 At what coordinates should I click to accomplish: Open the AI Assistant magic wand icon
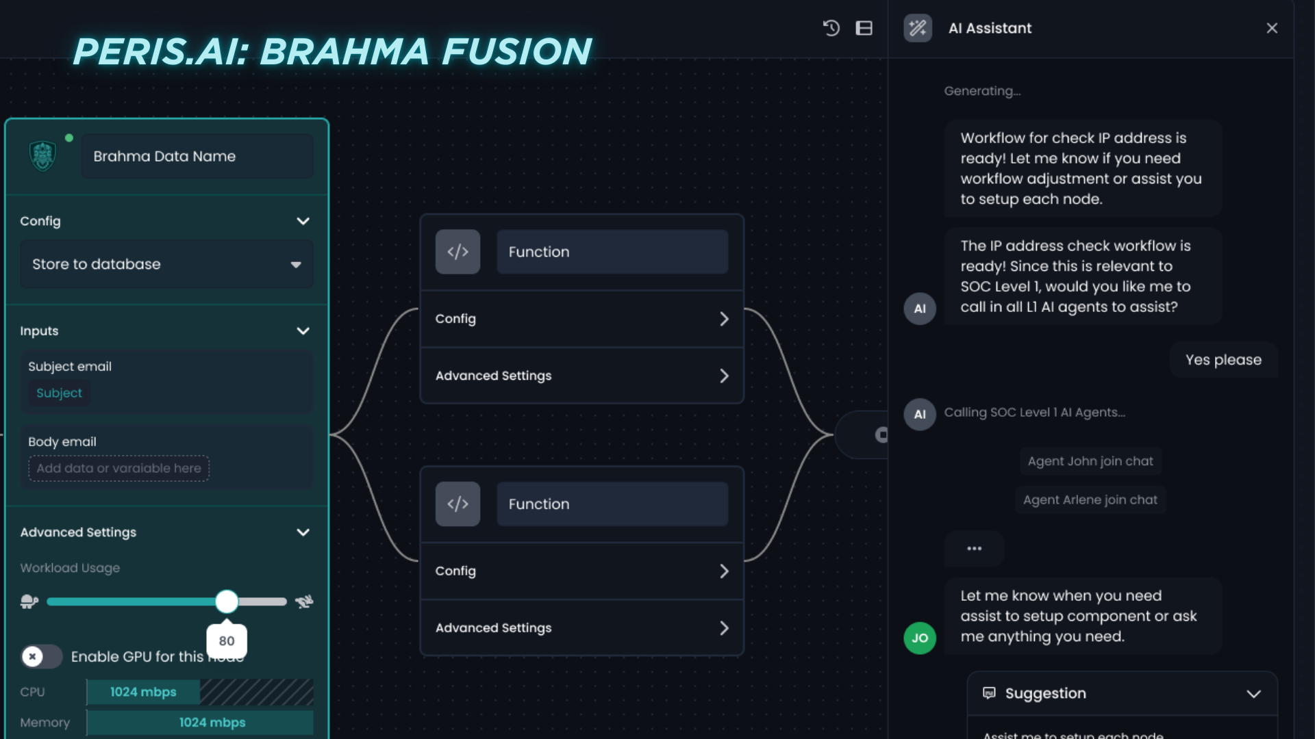point(917,28)
